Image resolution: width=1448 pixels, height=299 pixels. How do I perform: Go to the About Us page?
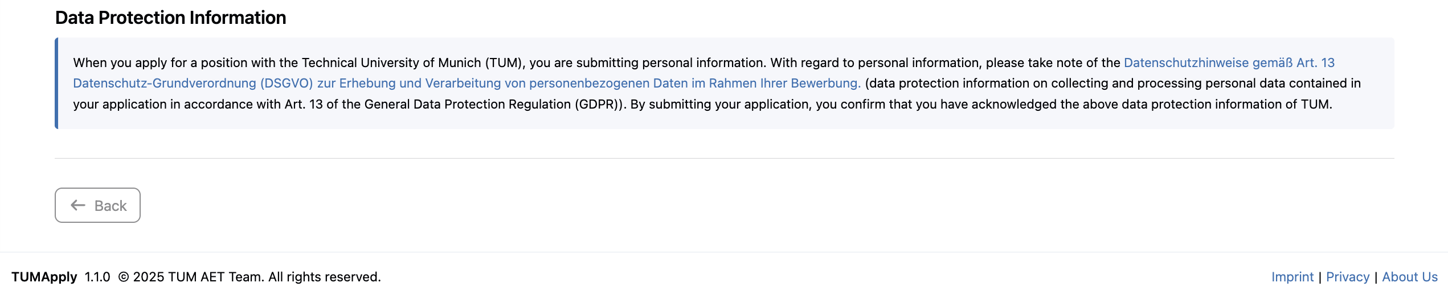(1409, 277)
